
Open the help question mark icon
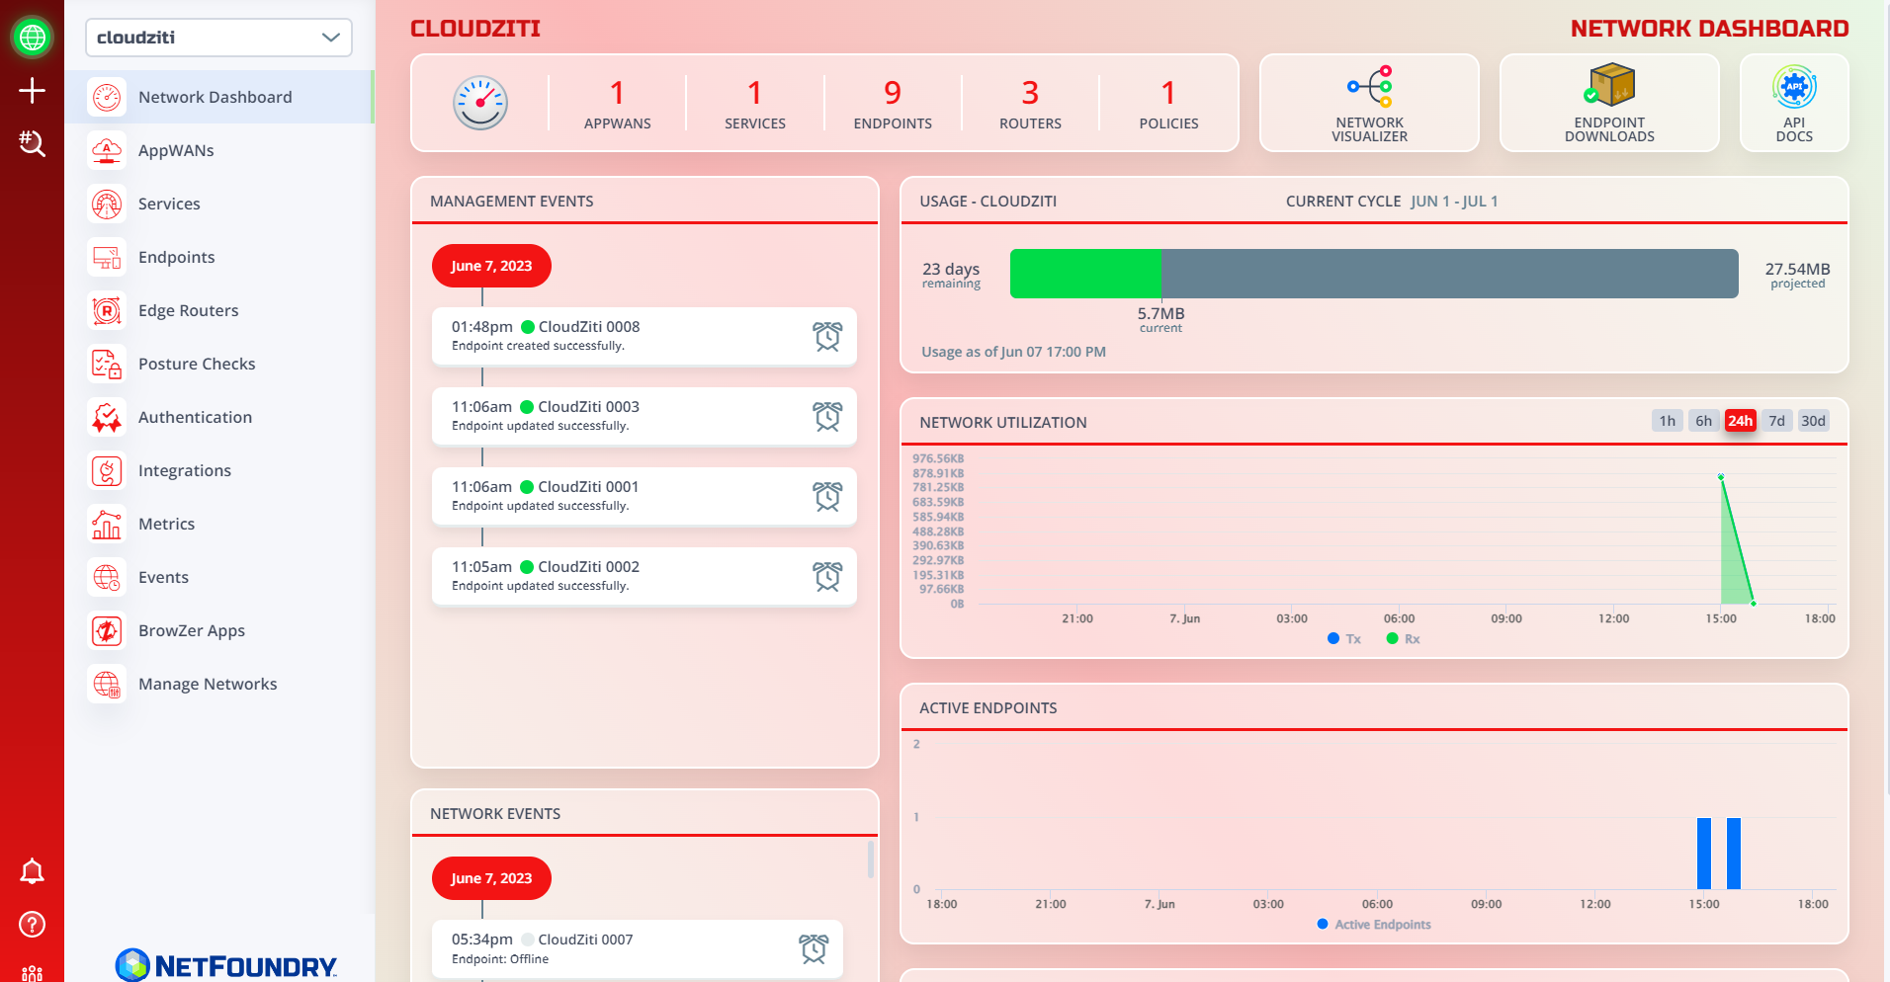[x=32, y=925]
